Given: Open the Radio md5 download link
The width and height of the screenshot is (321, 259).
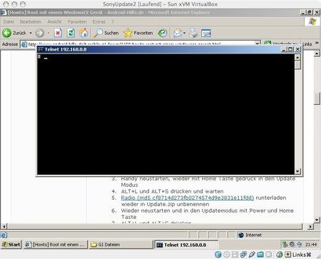Looking at the screenshot, I should (x=188, y=198).
